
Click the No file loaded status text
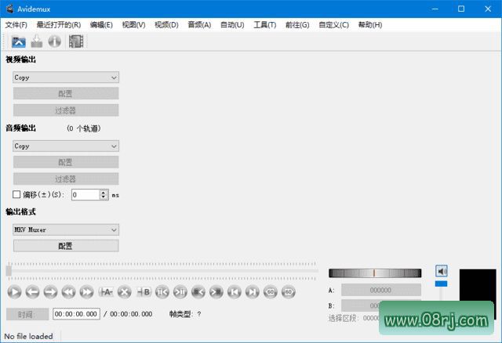point(28,336)
